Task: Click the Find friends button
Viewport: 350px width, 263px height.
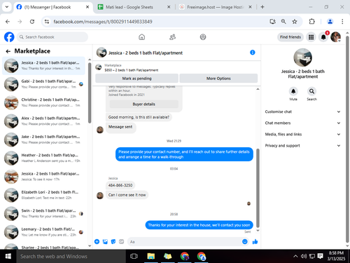Action: coord(290,37)
